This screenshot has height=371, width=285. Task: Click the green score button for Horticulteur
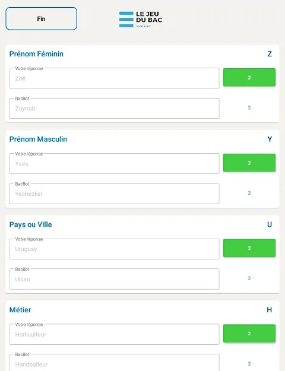pyautogui.click(x=249, y=334)
